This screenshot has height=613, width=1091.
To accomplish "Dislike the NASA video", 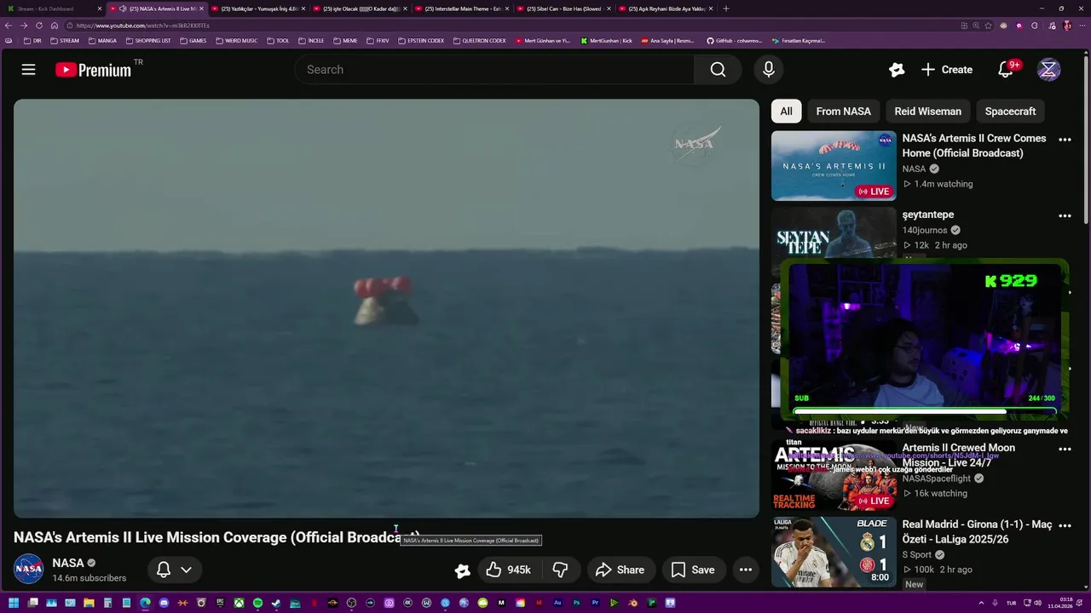I will [x=561, y=570].
